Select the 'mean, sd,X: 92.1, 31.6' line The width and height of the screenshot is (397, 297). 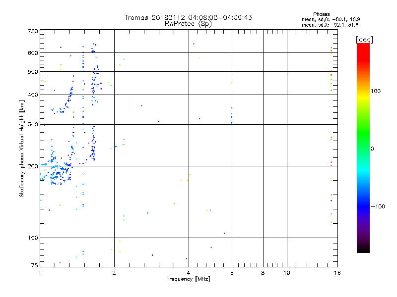point(330,25)
